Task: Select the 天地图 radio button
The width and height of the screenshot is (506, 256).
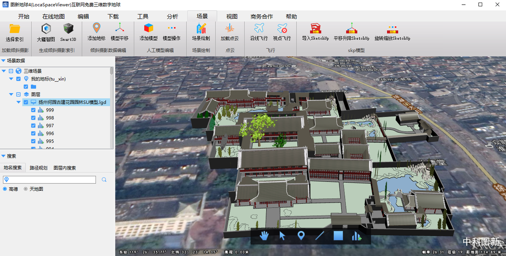Action: (x=25, y=189)
